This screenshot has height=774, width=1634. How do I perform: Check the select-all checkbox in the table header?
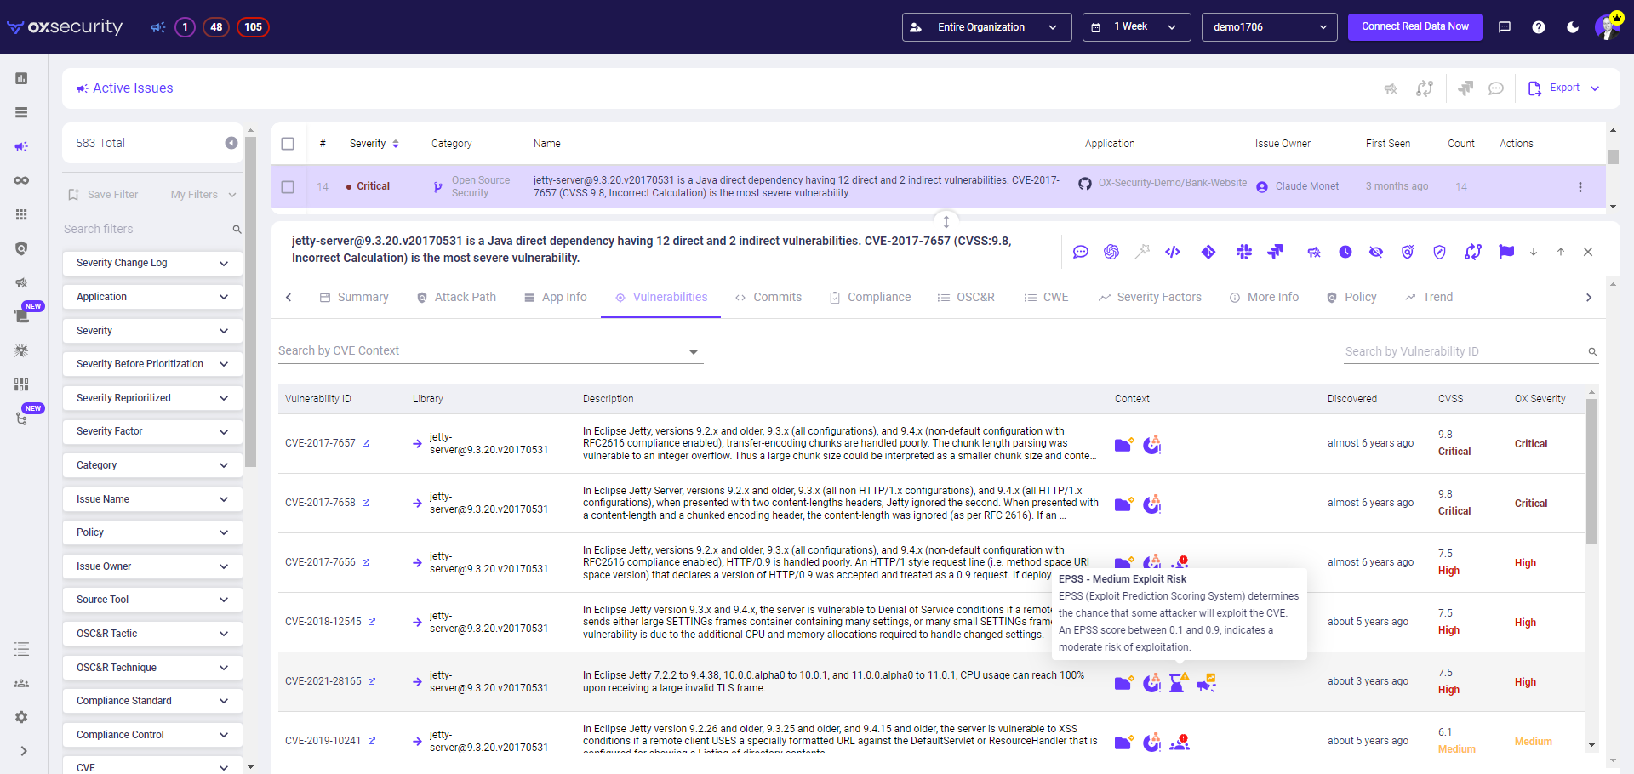click(x=288, y=143)
